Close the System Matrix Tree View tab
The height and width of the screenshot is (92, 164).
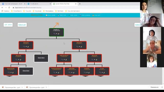click(76, 4)
